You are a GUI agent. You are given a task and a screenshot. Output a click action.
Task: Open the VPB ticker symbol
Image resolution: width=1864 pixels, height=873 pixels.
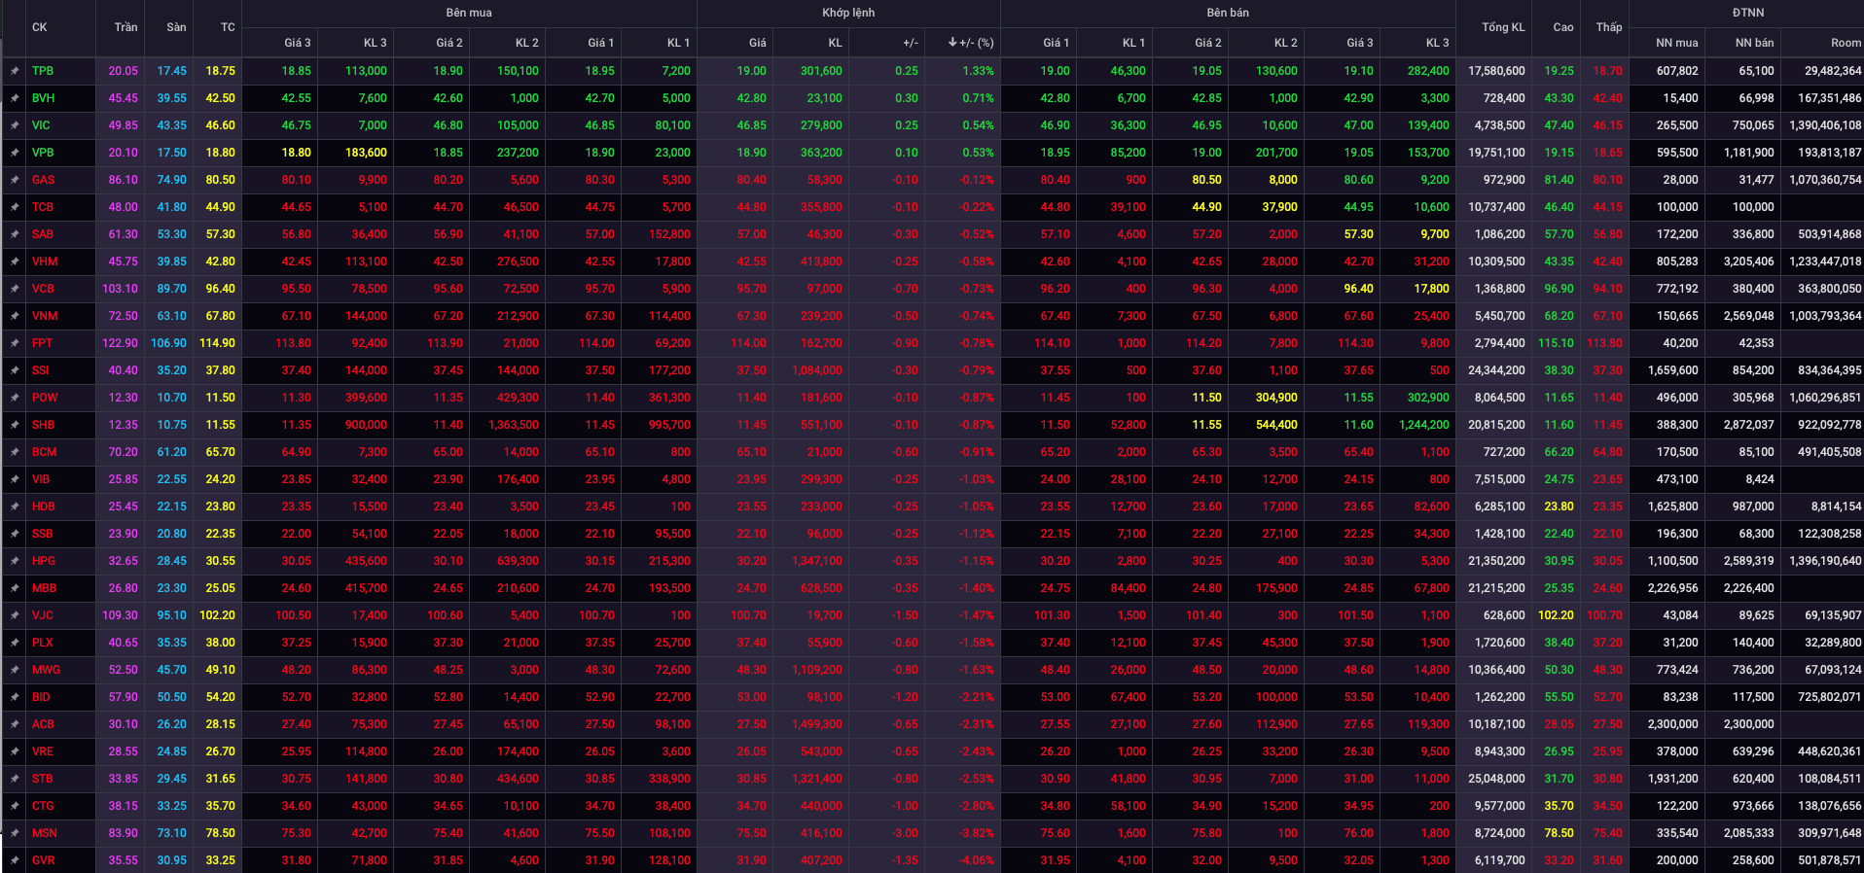click(43, 153)
